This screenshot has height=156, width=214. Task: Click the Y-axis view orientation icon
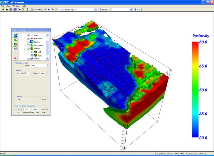pos(49,10)
